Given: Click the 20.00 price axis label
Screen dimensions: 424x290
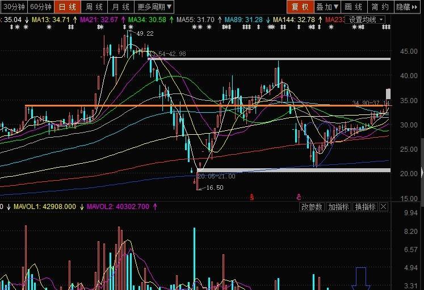Looking at the screenshot, I should (x=409, y=174).
